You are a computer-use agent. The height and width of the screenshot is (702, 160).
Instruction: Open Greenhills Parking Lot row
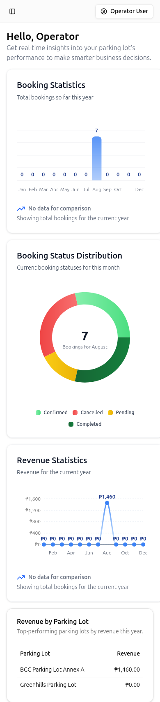(80, 685)
